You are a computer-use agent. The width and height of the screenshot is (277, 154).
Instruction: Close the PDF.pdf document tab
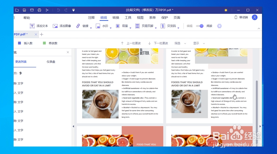tap(36, 35)
